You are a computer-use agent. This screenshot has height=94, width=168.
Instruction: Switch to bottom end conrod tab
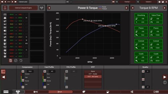[x=36, y=92]
